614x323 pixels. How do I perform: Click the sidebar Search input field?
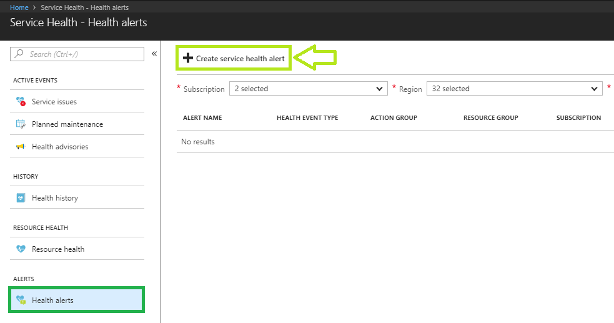pos(77,54)
